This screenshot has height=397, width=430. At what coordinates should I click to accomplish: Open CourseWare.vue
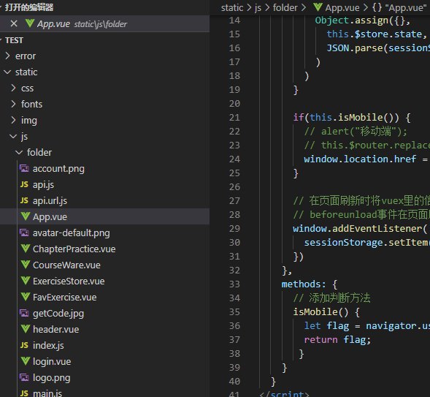[66, 265]
